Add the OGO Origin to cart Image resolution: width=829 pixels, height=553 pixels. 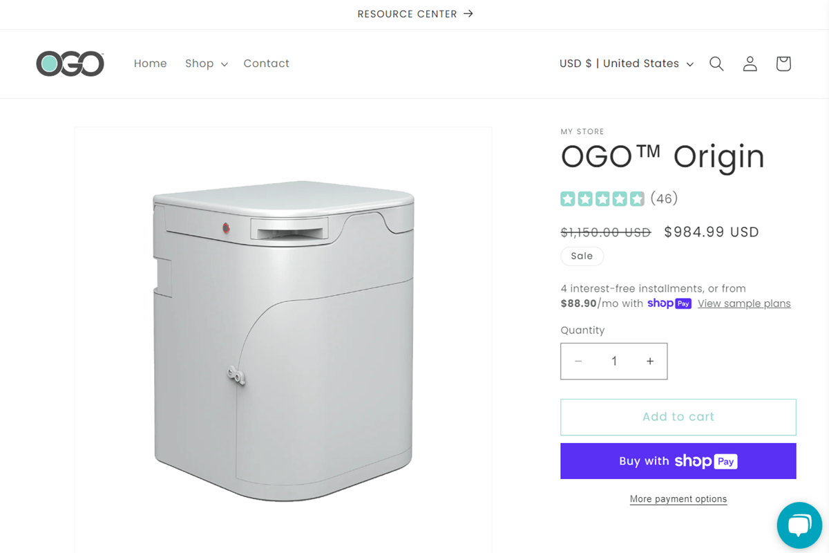tap(678, 416)
